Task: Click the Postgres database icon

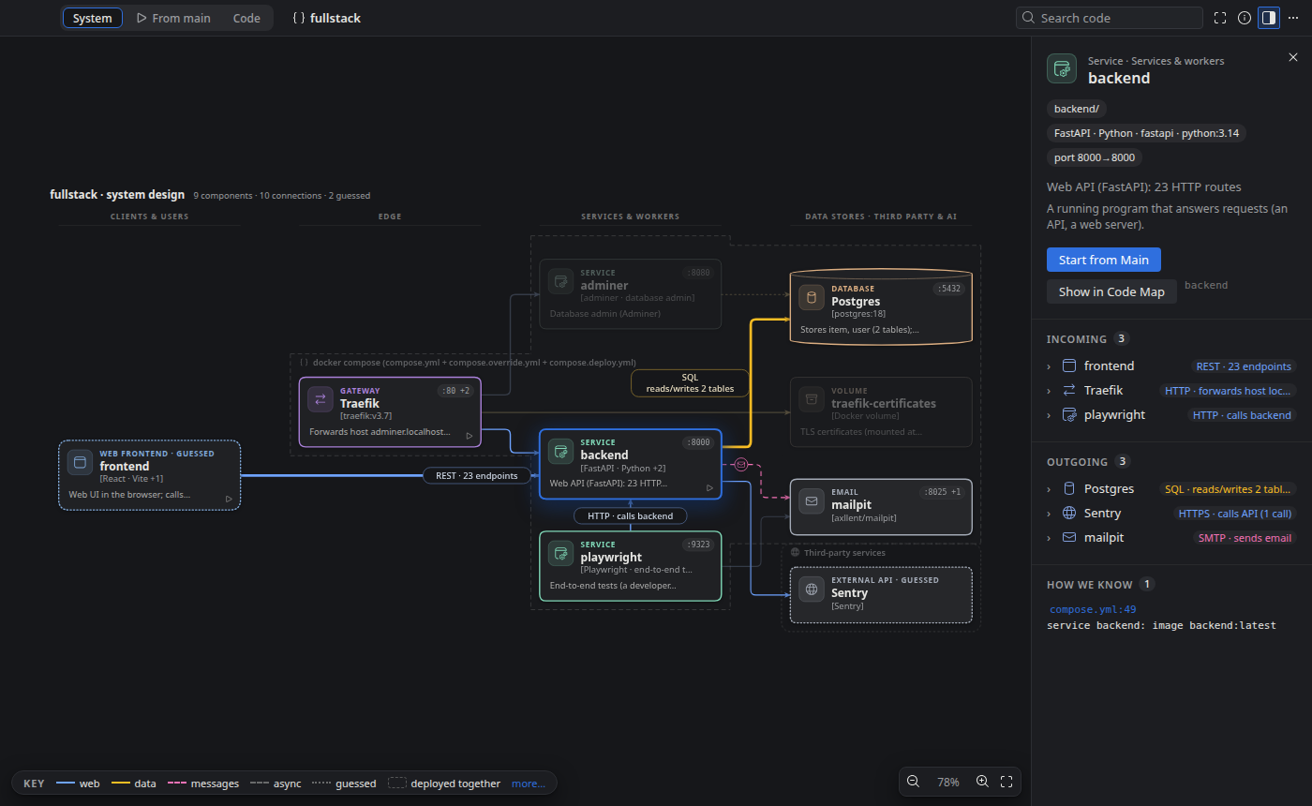Action: click(812, 297)
